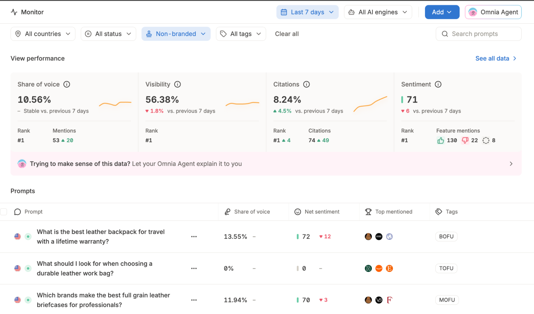Click first top-mentioned brand icon in backpack row

368,237
